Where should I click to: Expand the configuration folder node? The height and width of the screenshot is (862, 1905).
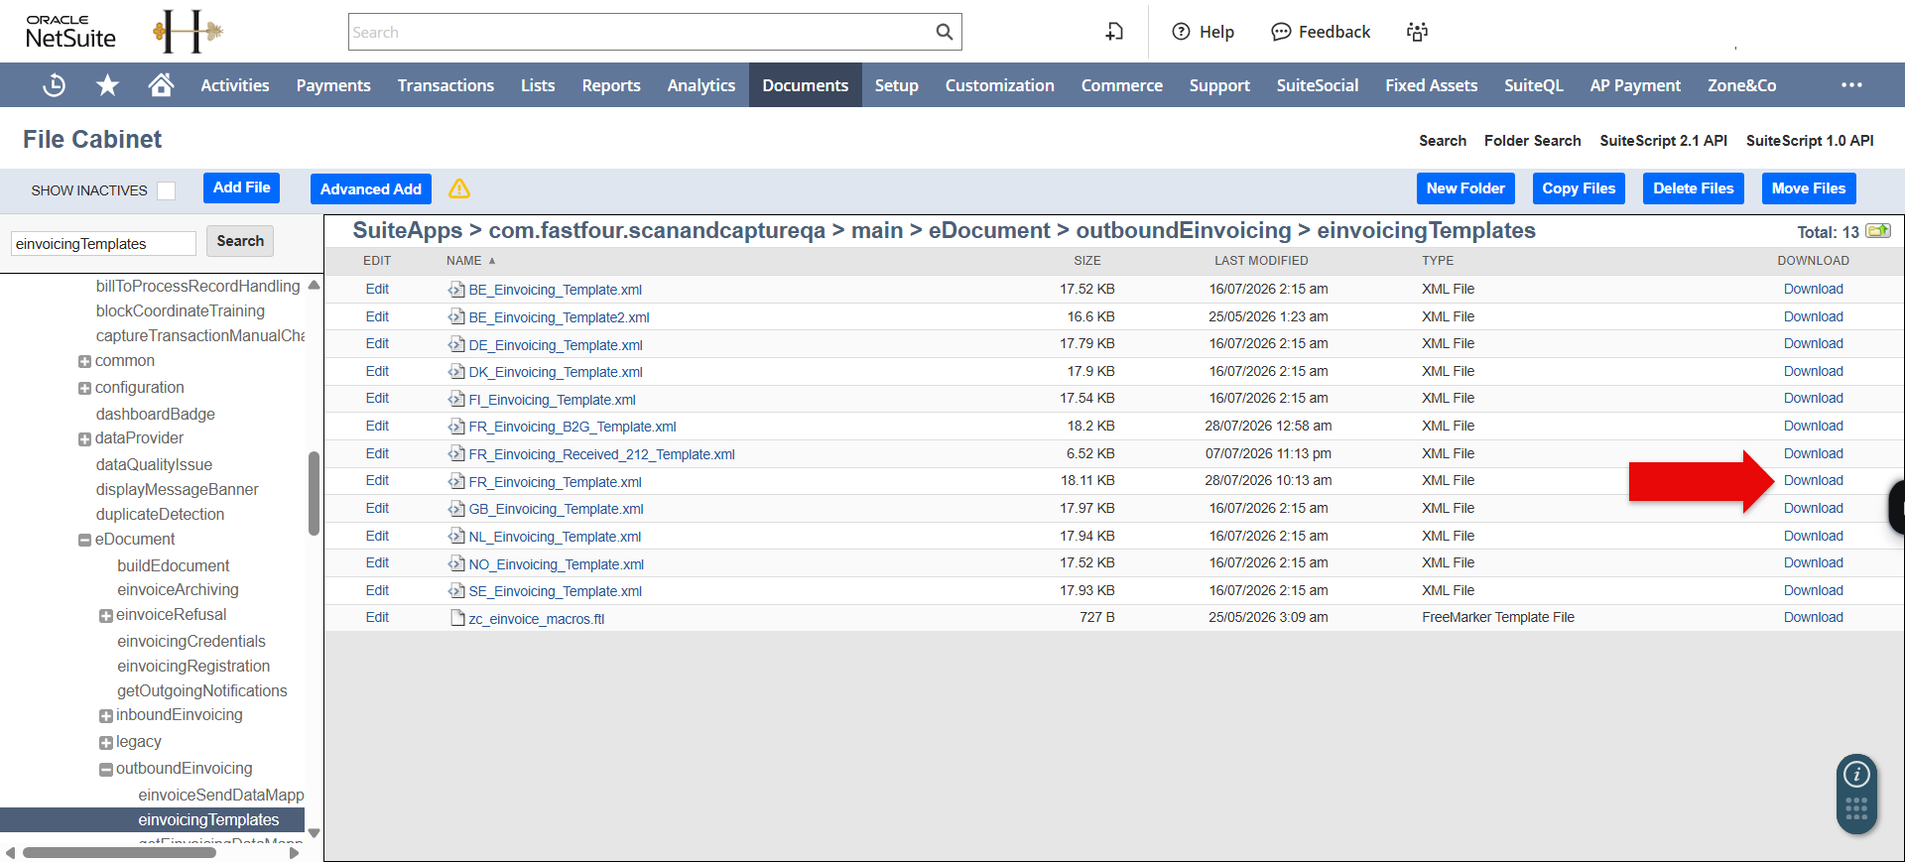coord(84,389)
